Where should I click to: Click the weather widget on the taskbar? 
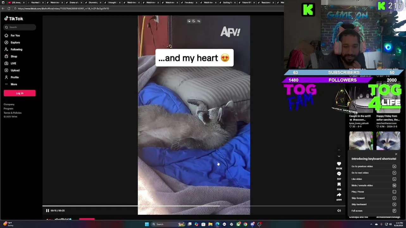pyautogui.click(x=8, y=224)
